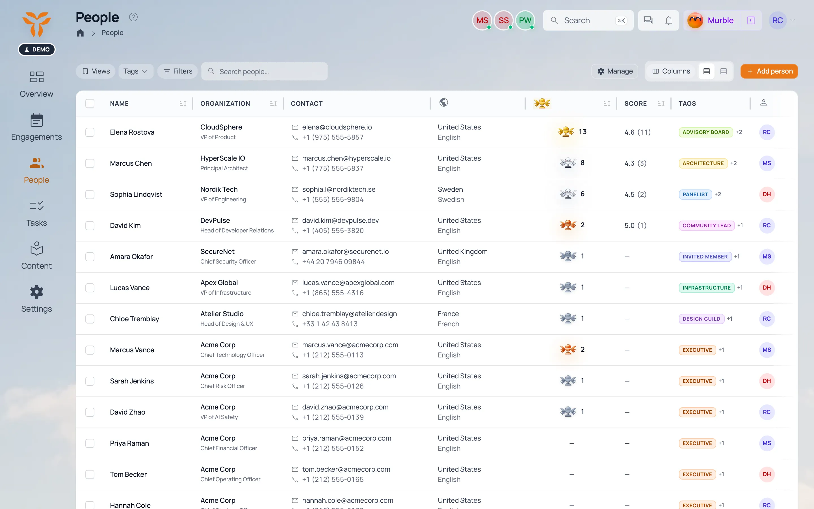Open Content in sidebar
814x509 pixels.
36,256
